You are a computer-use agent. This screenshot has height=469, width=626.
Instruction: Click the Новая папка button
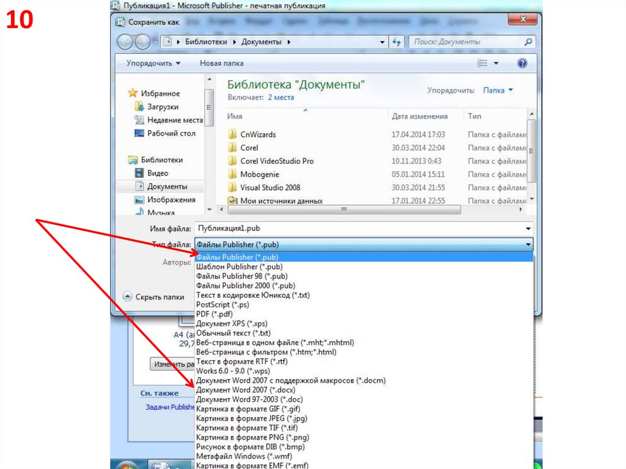(x=221, y=64)
